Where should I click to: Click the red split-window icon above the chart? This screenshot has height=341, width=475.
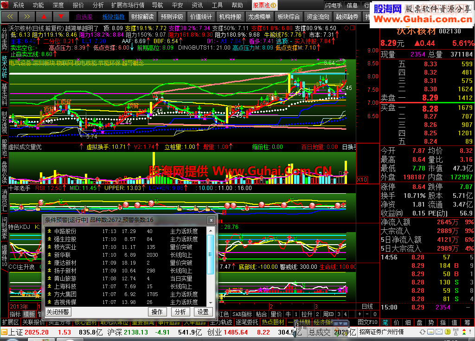[353, 28]
